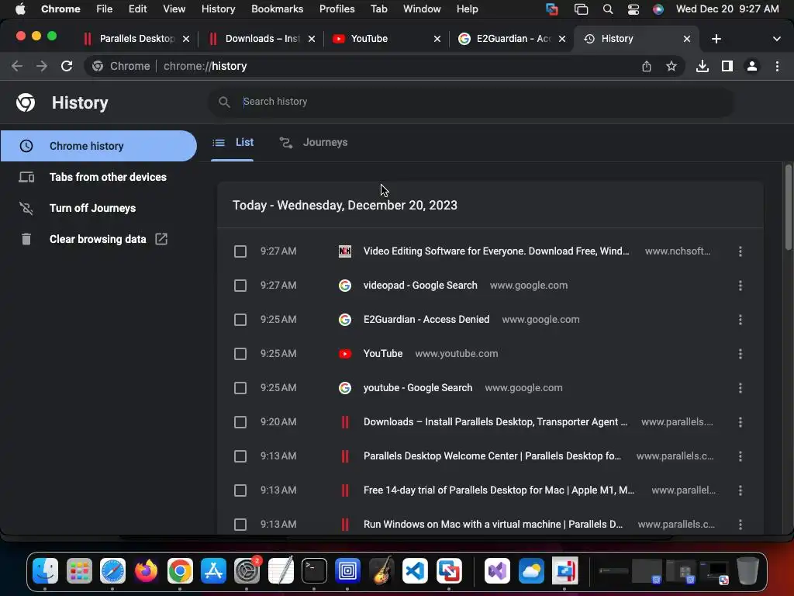The height and width of the screenshot is (596, 794).
Task: Expand the tab search chevron
Action: click(x=777, y=39)
